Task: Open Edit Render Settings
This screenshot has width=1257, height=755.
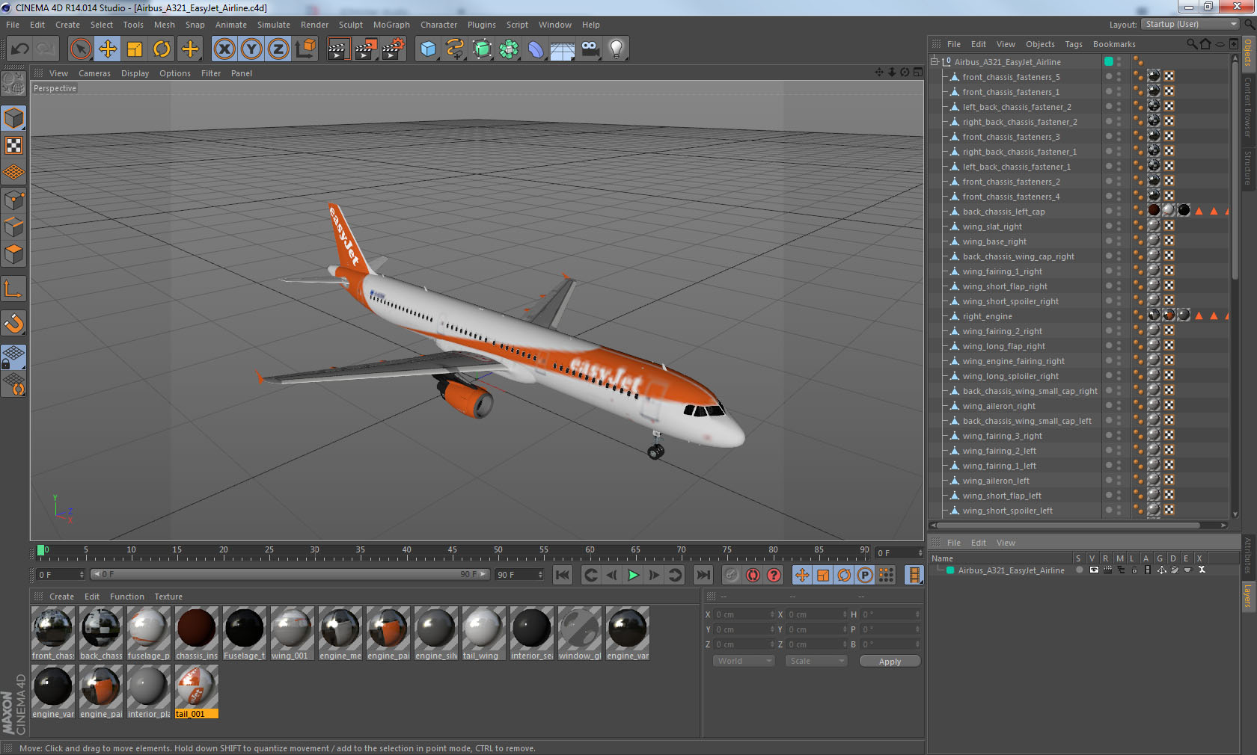Action: [394, 49]
